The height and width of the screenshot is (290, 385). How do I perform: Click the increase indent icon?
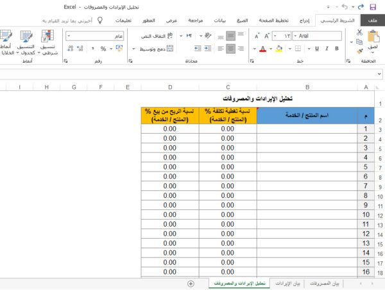[208, 49]
